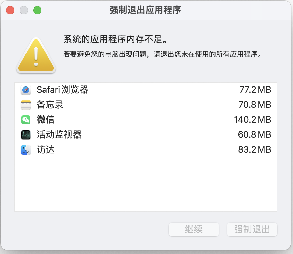Image resolution: width=293 pixels, height=254 pixels.
Task: Click the 83.2 MB memory value
Action: (254, 150)
